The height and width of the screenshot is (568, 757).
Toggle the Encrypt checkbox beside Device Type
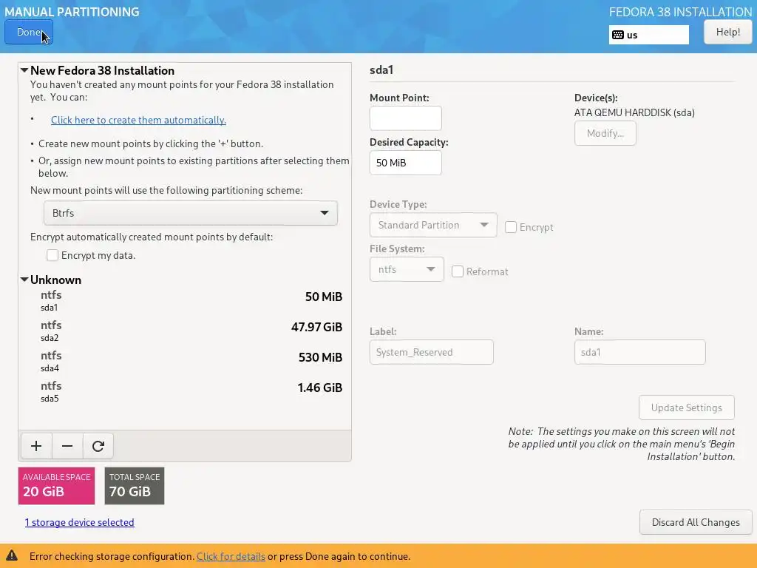pyautogui.click(x=510, y=227)
